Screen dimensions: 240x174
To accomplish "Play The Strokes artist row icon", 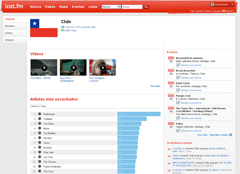I will tap(39, 162).
